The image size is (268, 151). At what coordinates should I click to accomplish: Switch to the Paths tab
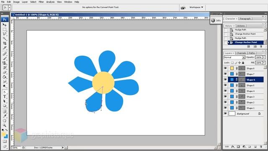252,53
